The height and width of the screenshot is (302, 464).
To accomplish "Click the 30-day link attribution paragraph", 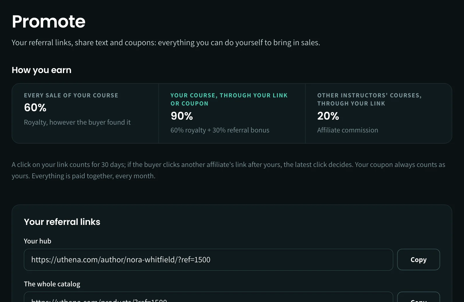I will coord(229,170).
